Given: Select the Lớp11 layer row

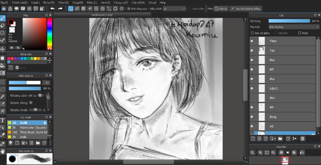Looking at the screenshot, I should tap(283, 88).
